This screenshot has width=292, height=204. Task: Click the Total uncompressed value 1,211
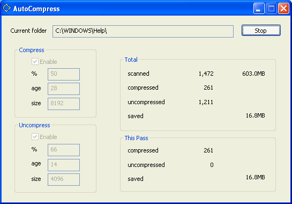[206, 102]
